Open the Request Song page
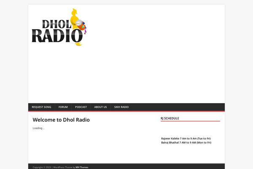 pyautogui.click(x=41, y=107)
